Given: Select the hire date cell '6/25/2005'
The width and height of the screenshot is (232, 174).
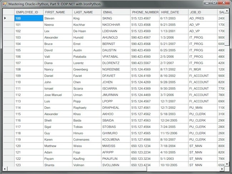Looking at the screenshot, I should tap(174, 50).
